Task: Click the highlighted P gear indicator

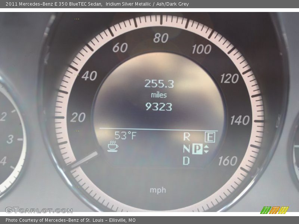Action: [x=197, y=149]
